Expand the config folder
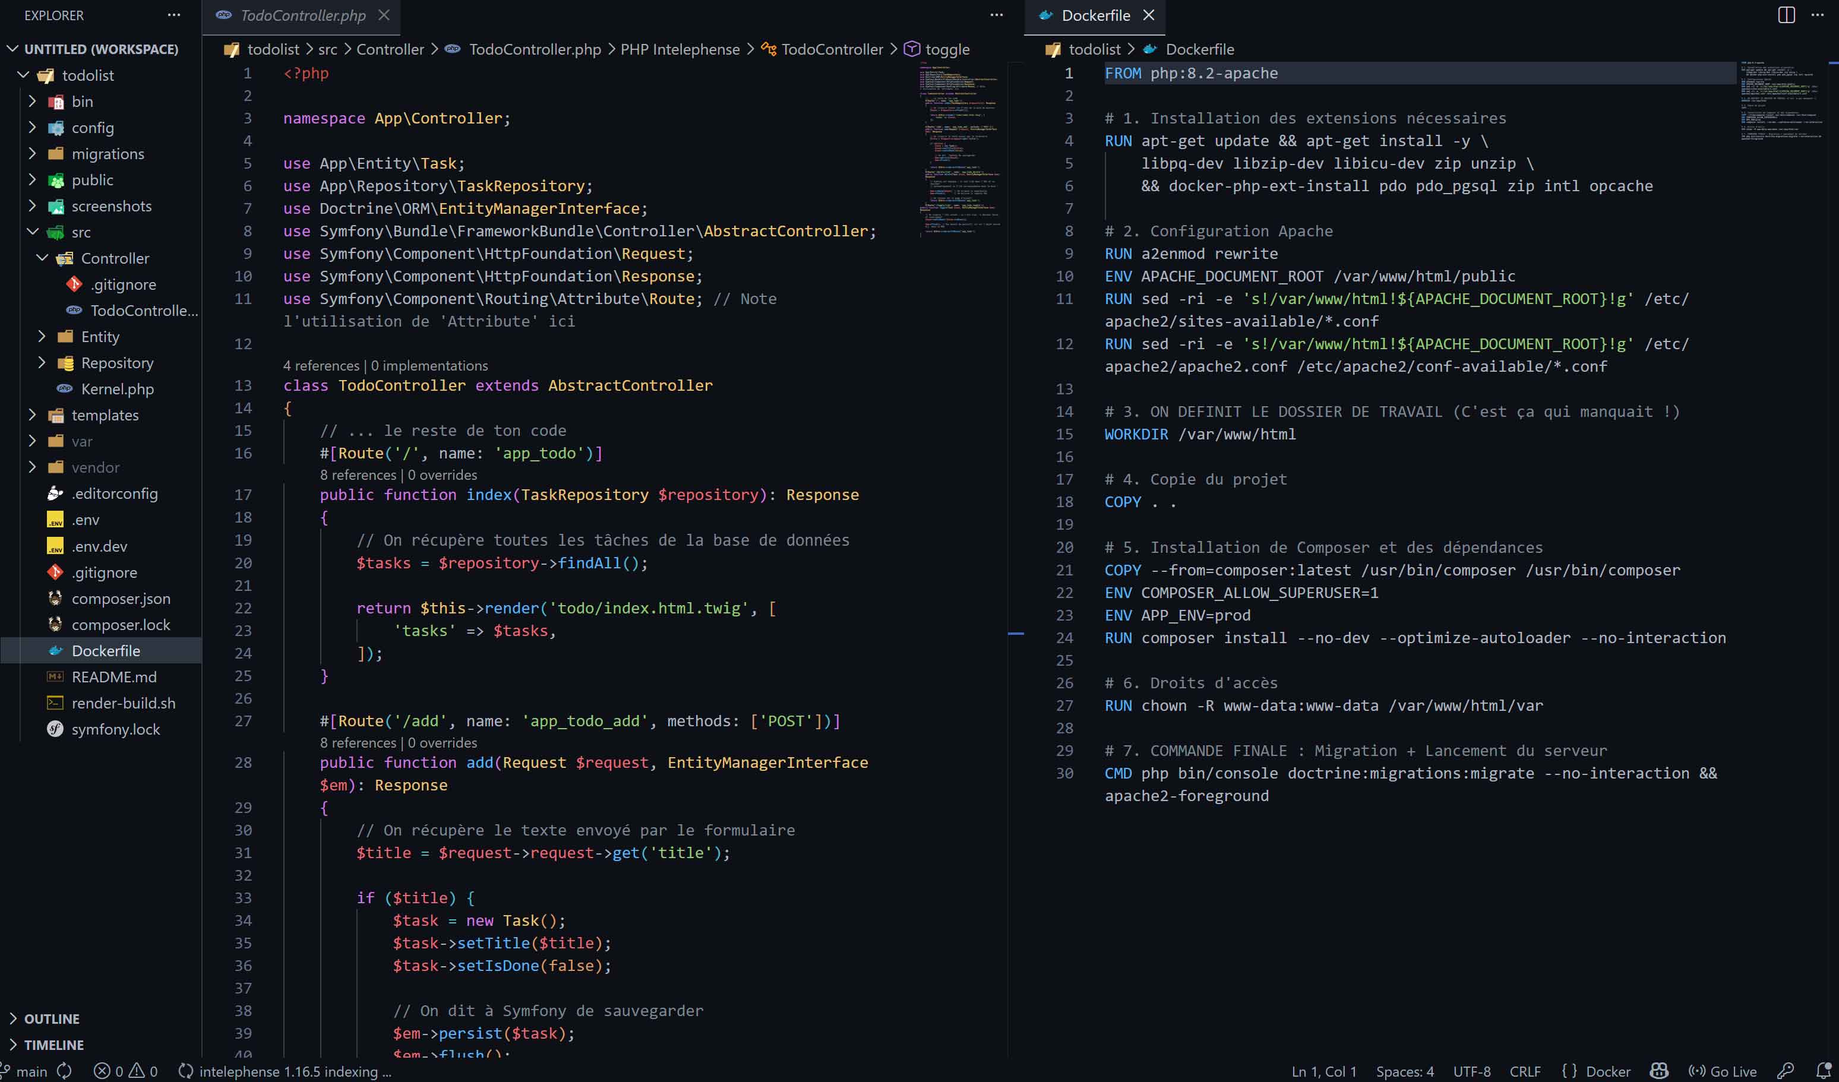 pos(32,127)
